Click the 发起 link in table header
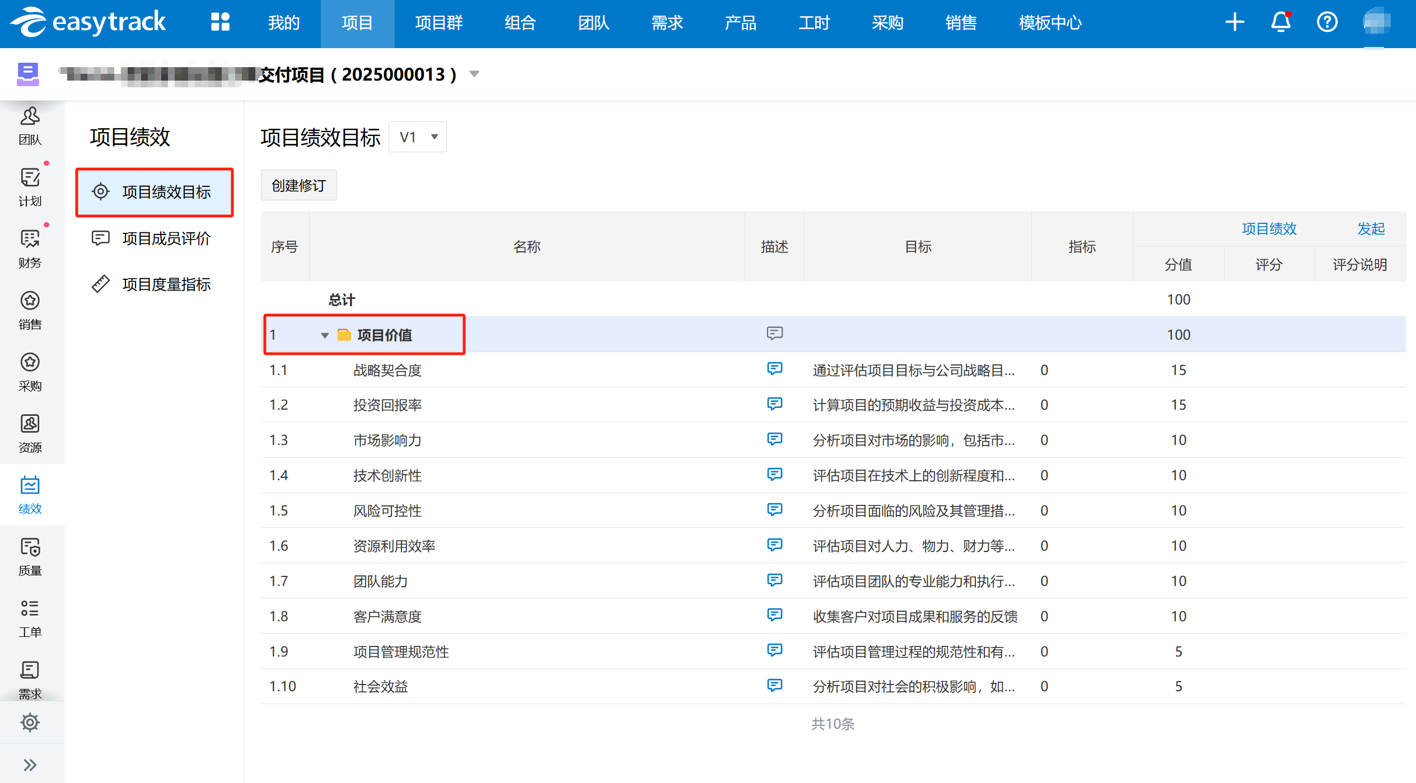1416x783 pixels. coord(1371,228)
